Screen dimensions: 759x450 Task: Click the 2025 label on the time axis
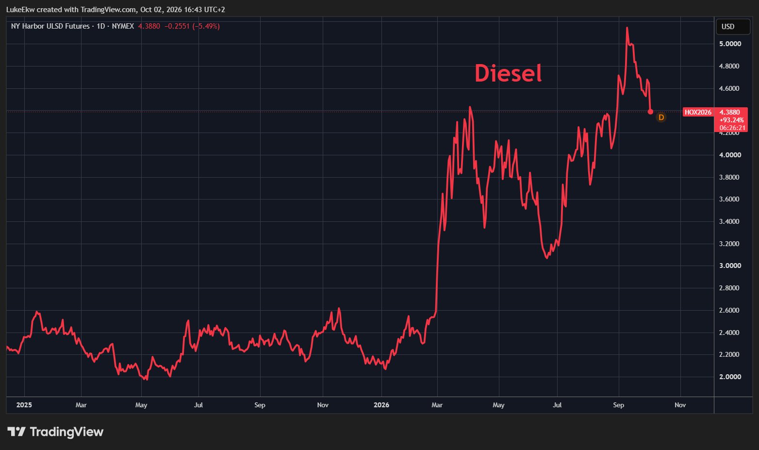tap(24, 405)
